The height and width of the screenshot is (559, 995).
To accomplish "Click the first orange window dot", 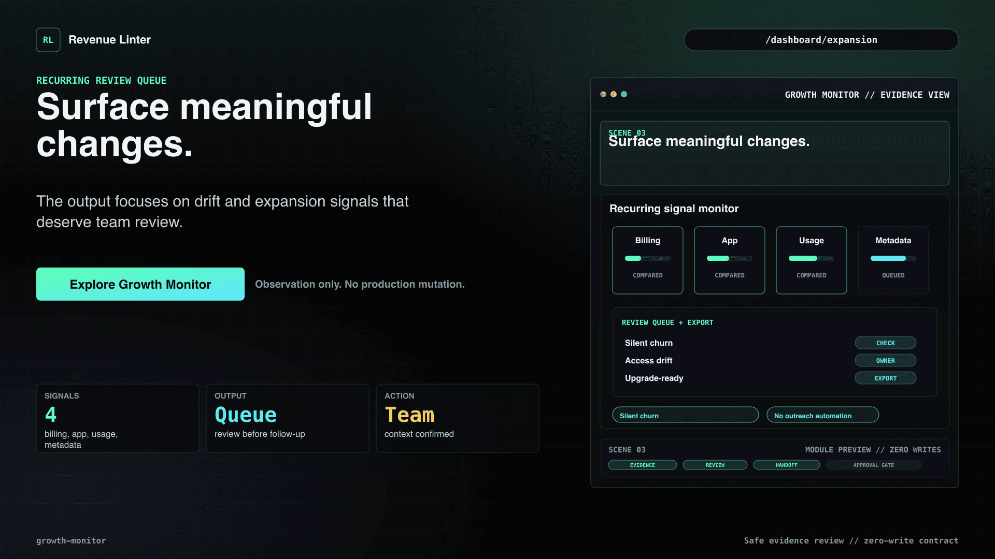I will click(603, 94).
